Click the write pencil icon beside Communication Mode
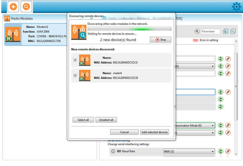 [228, 125]
